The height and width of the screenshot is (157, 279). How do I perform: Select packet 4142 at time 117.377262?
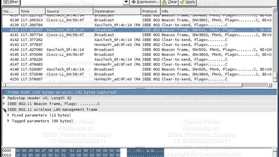coord(137,40)
